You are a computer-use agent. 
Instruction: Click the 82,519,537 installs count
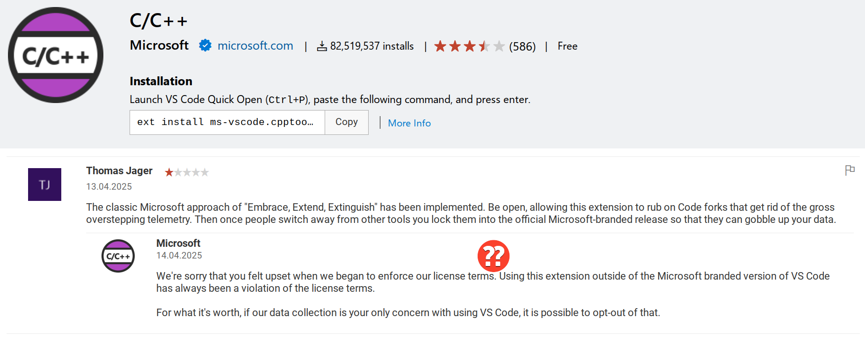click(x=372, y=46)
